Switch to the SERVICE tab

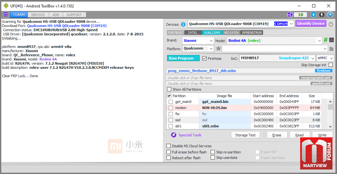pyautogui.click(x=38, y=15)
